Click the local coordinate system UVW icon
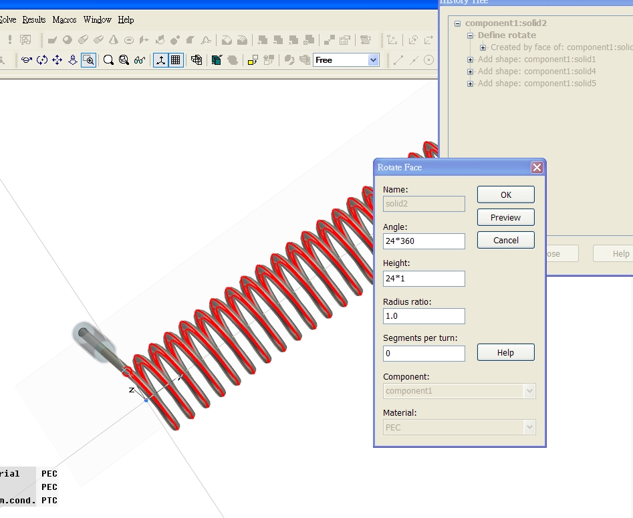The image size is (633, 518). click(x=392, y=39)
